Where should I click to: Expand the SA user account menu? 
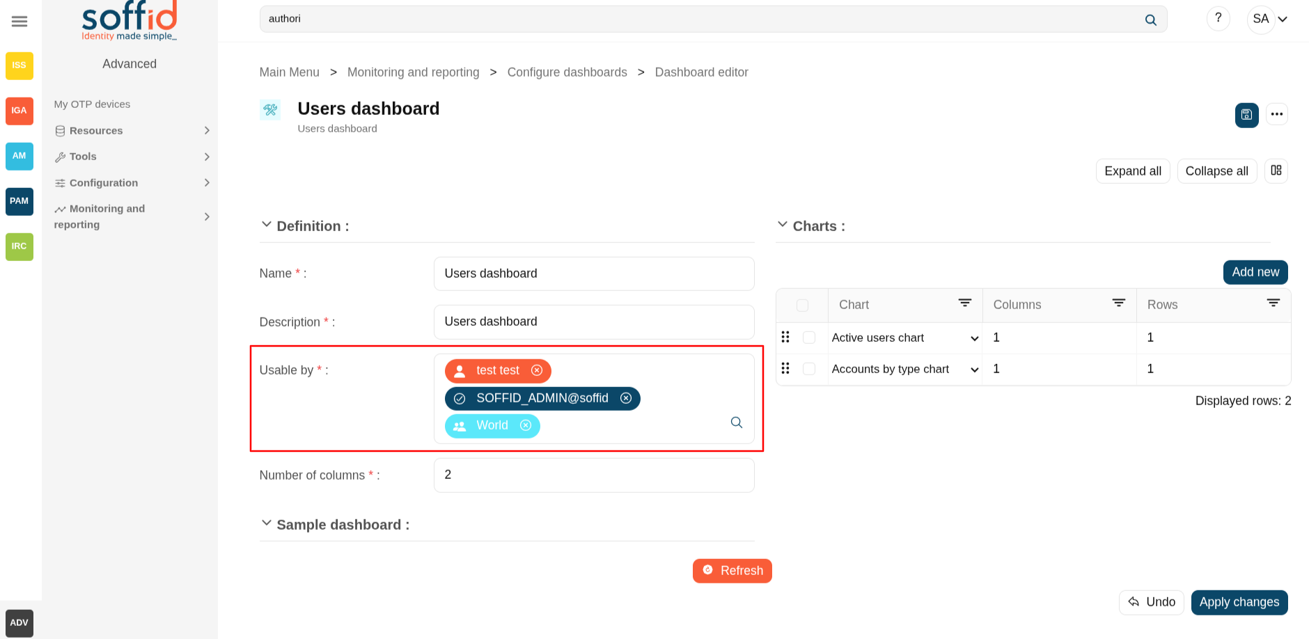click(x=1282, y=19)
